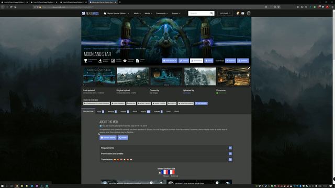Viewport: 335px width, 188px height.
Task: Open the messages envelope icon
Action: (243, 13)
